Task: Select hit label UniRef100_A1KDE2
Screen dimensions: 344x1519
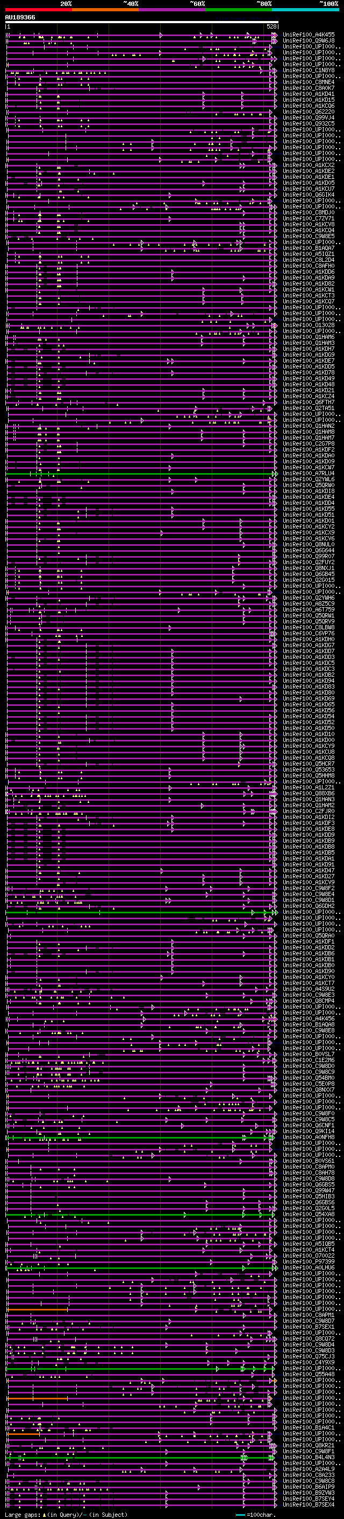Action: click(309, 171)
